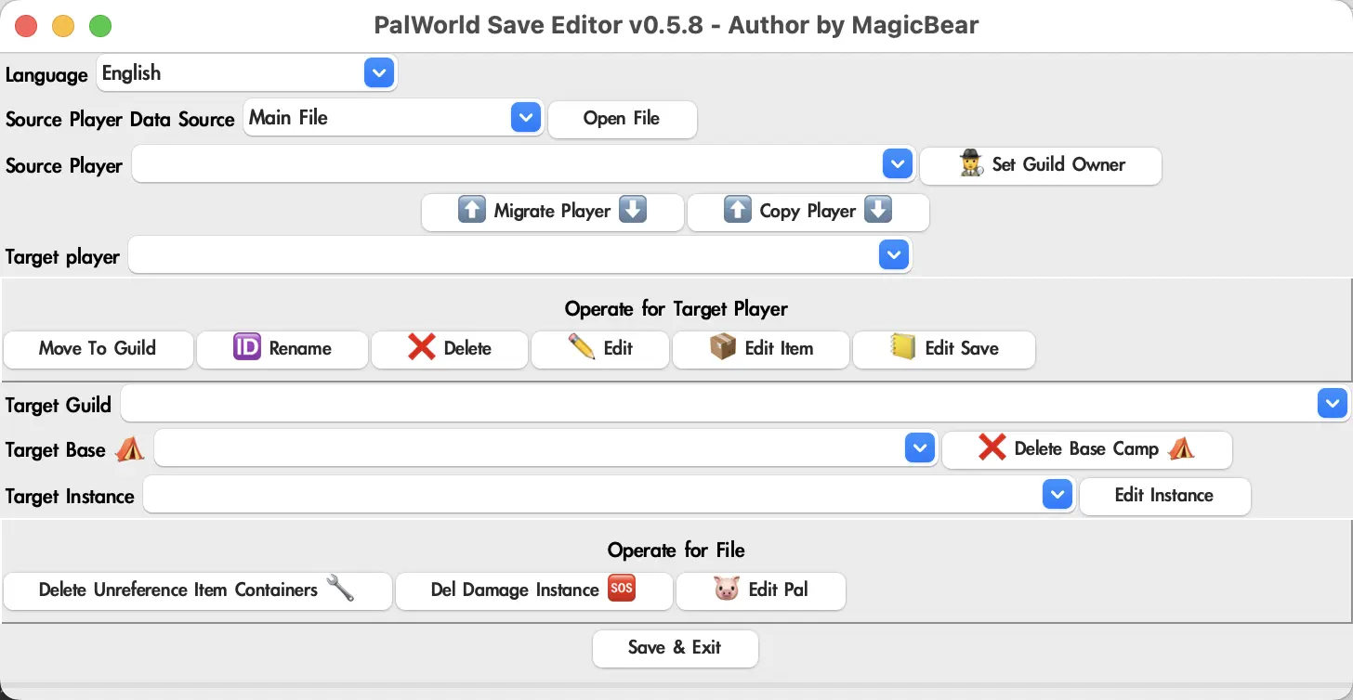
Task: Click the Source Player Data Source label
Action: (x=120, y=119)
